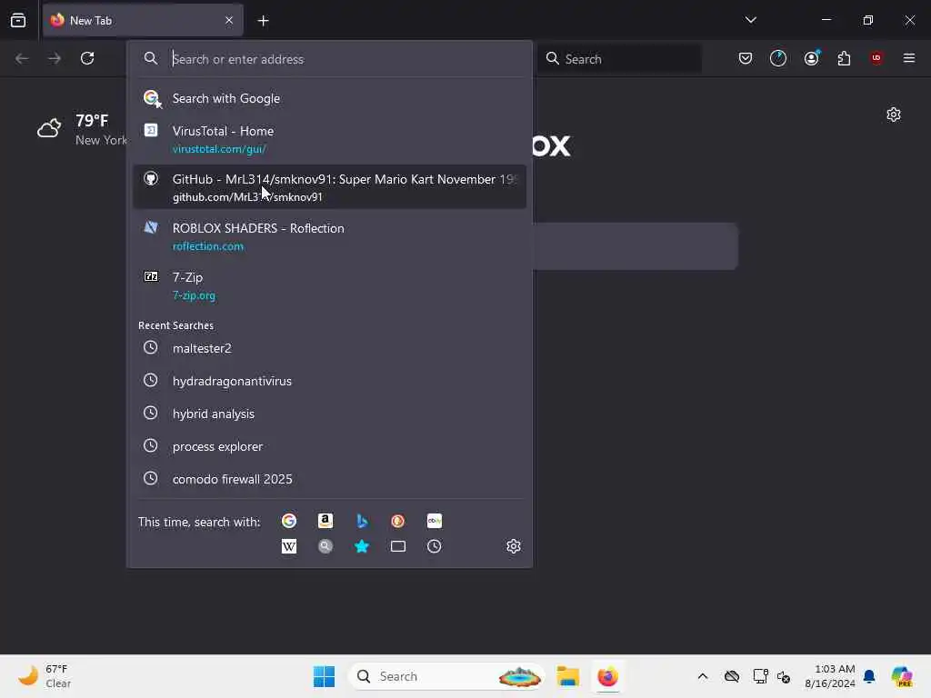The width and height of the screenshot is (931, 698).
Task: Search this time with Google icon
Action: click(x=289, y=521)
